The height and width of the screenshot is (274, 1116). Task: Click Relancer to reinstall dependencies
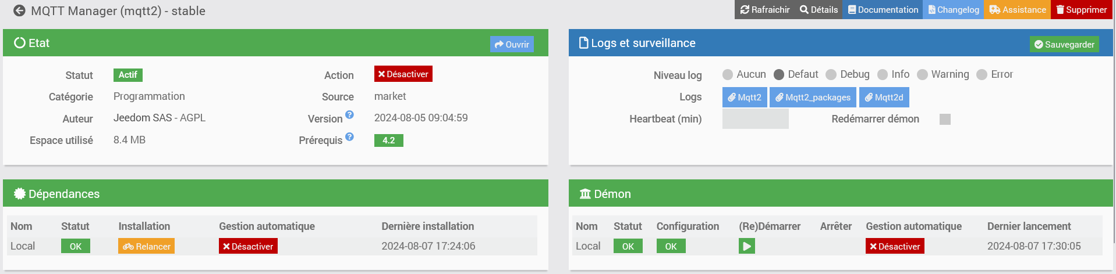(x=147, y=246)
